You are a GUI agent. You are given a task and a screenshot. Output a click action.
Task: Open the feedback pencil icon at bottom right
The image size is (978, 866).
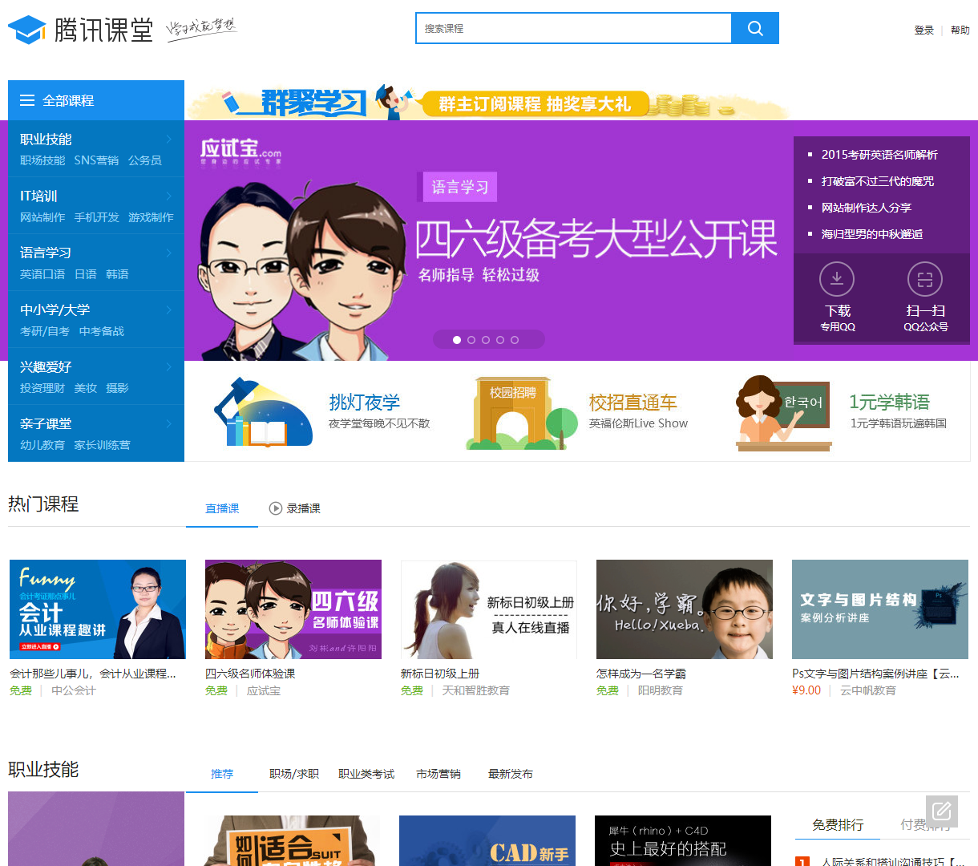click(942, 811)
